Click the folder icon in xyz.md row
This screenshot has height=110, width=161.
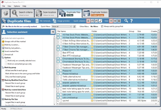92,100
